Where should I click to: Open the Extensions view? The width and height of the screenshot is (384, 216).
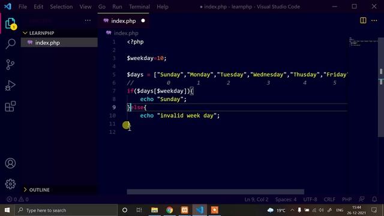(10, 106)
